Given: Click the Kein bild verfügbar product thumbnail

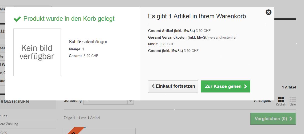Looking at the screenshot, I should pyautogui.click(x=37, y=52).
